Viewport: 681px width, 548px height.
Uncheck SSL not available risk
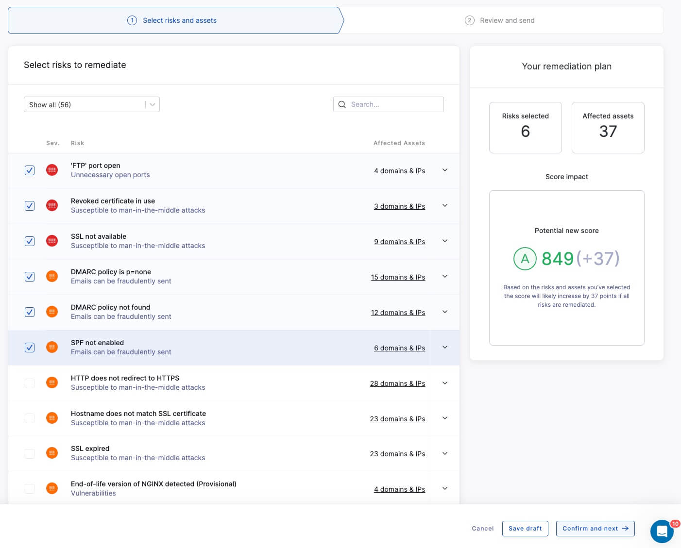tap(30, 241)
